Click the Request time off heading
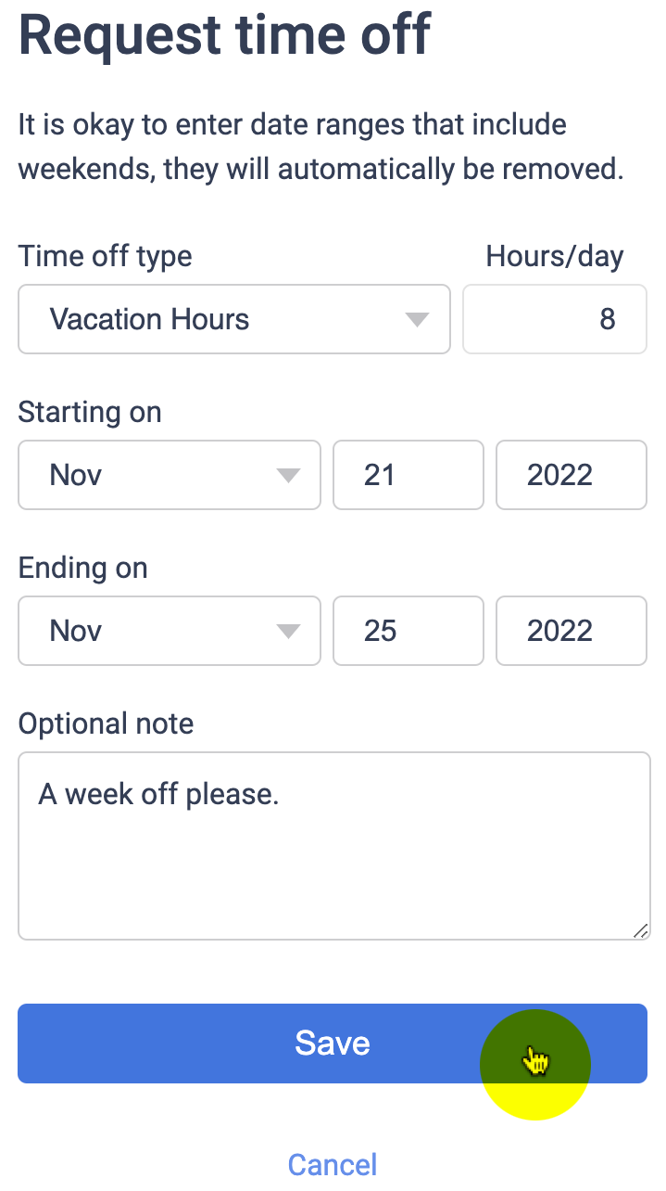This screenshot has width=666, height=1191. (224, 35)
